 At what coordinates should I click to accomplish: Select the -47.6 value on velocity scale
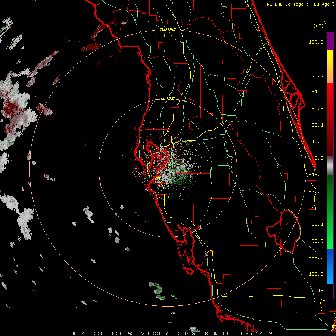pos(316,208)
